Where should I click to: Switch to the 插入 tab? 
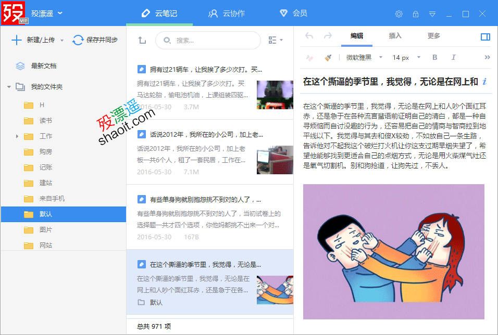click(395, 36)
